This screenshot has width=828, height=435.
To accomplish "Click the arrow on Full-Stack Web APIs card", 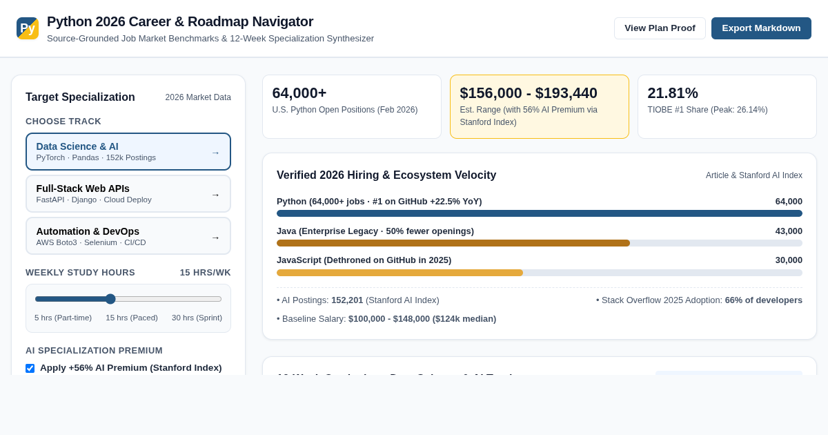I will [x=215, y=195].
